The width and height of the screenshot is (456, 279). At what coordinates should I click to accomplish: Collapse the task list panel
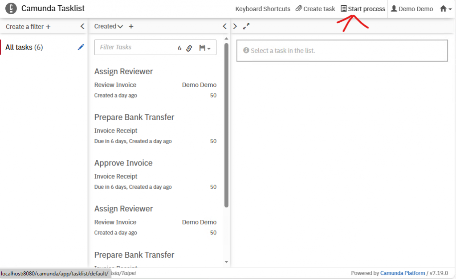point(224,26)
